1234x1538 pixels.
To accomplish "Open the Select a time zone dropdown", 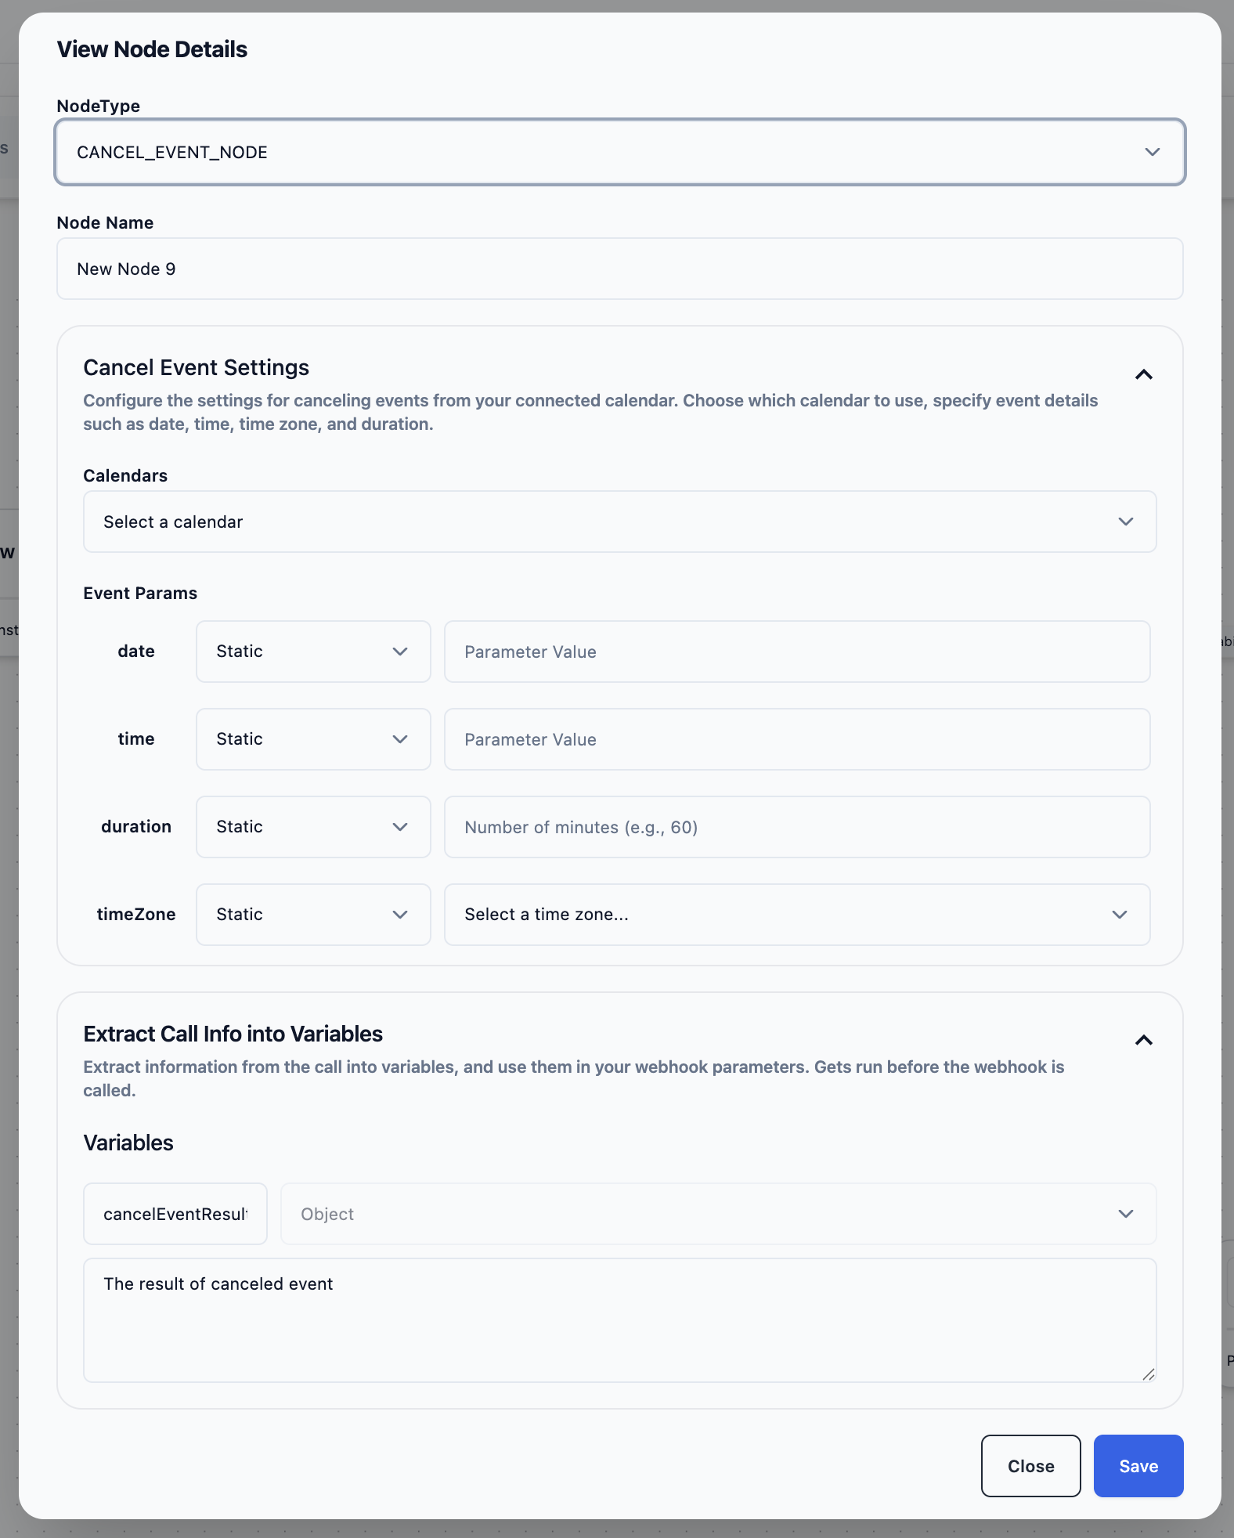I will click(x=796, y=915).
